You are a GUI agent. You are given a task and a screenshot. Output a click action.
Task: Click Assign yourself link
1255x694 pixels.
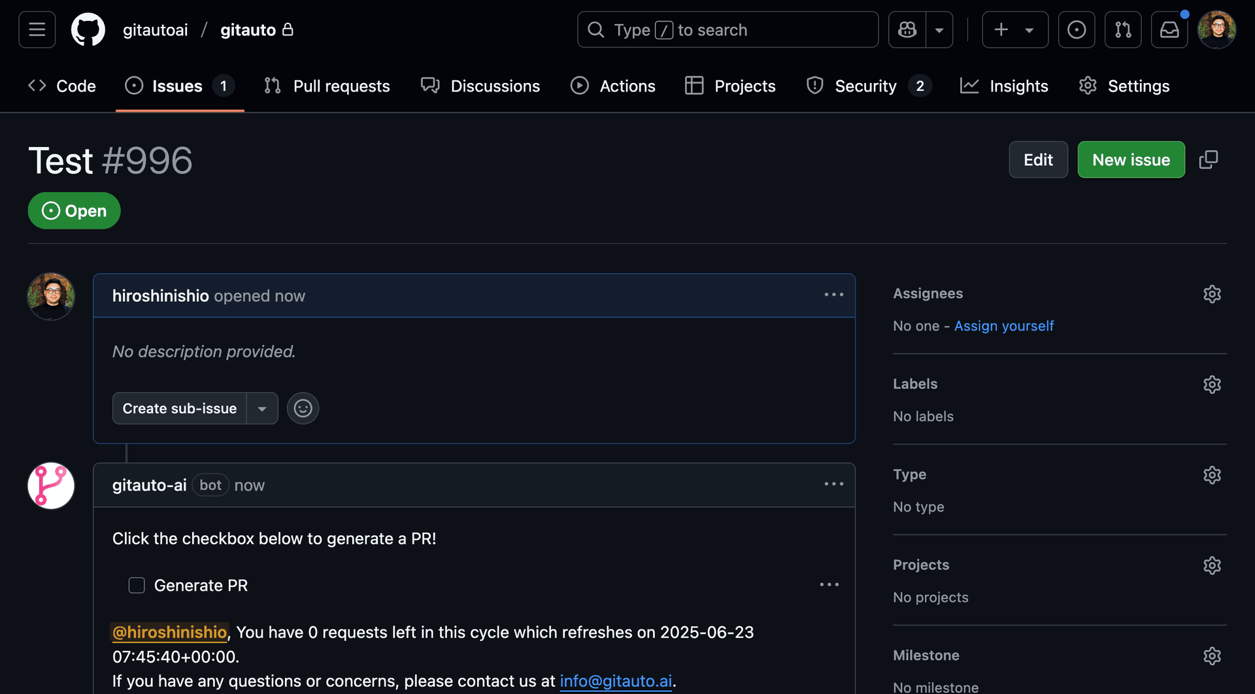[x=1004, y=325]
